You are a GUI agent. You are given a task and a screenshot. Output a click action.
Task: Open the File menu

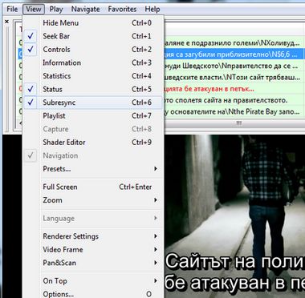point(12,9)
